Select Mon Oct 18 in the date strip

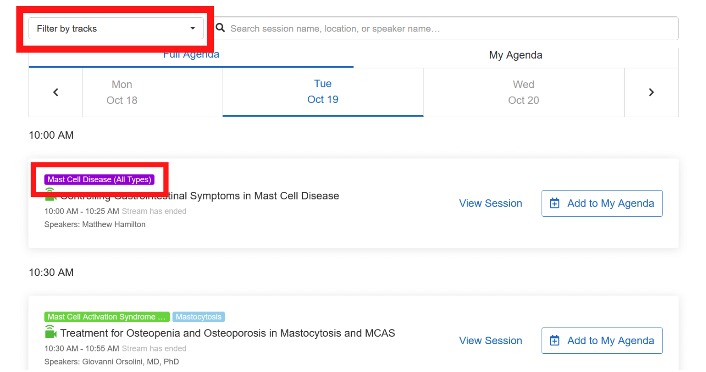point(122,92)
